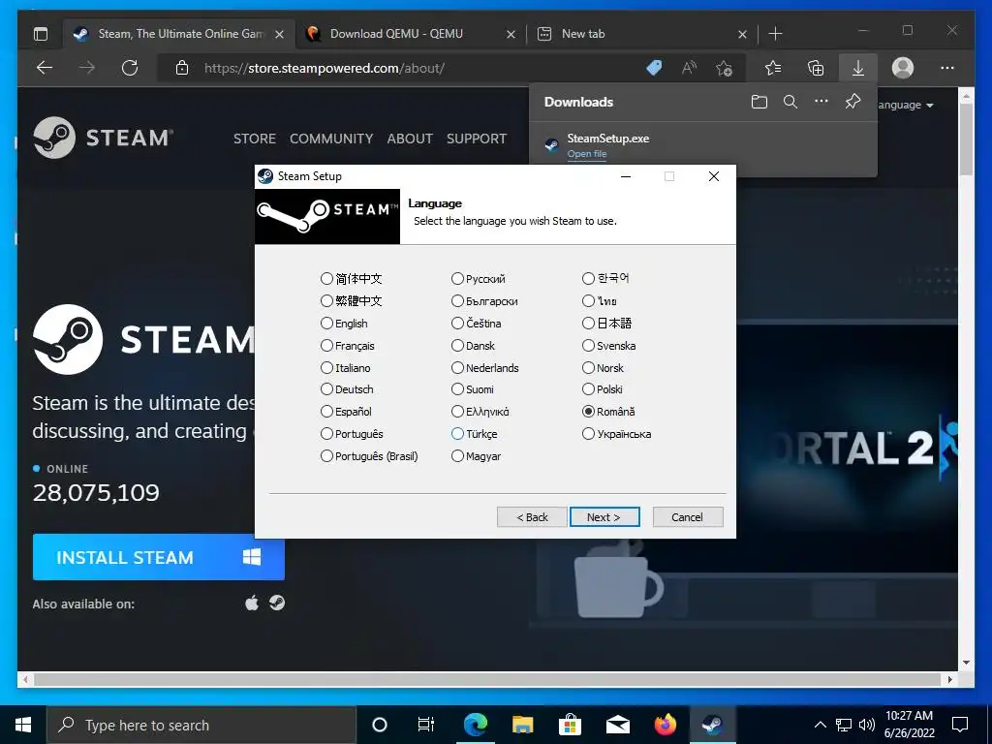Screen dimensions: 992x744
Task: Click the vertical page scrollbar thumb
Action: pos(966,139)
